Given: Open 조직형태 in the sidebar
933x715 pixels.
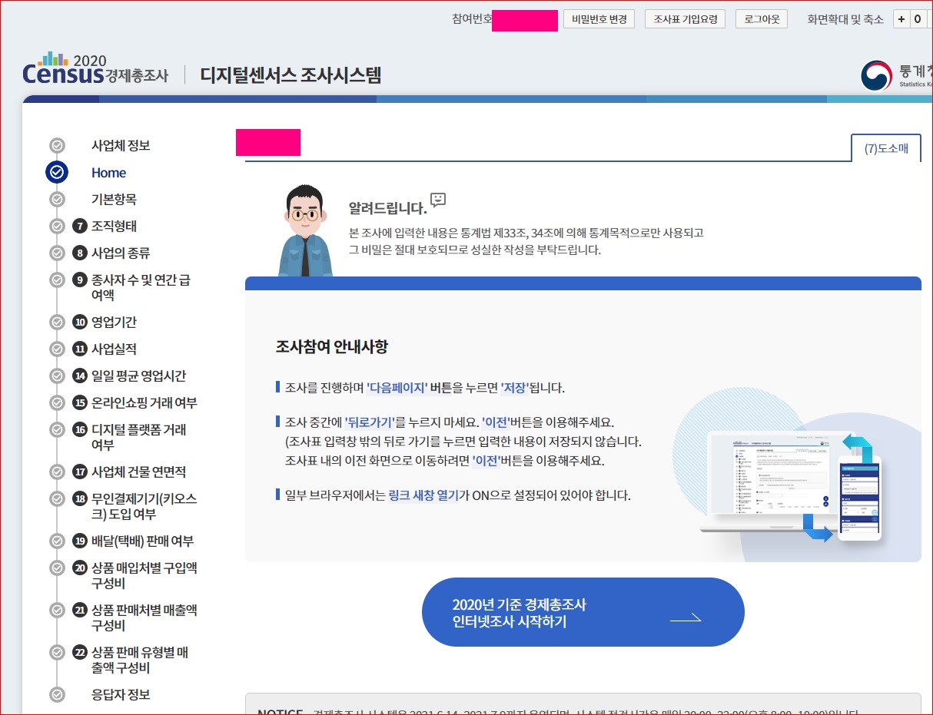Looking at the screenshot, I should click(114, 227).
